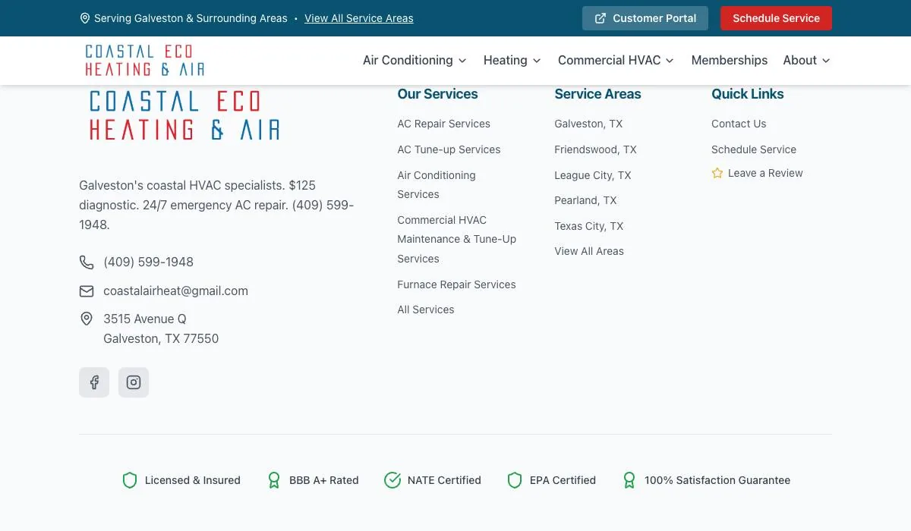View the All Services link
Image resolution: width=911 pixels, height=531 pixels.
(x=426, y=309)
